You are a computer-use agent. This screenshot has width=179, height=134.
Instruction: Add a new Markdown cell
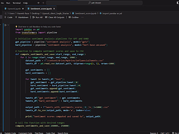click(x=22, y=17)
